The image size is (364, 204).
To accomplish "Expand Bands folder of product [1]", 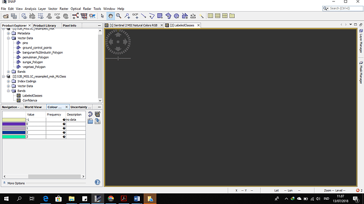I will 8,72.
